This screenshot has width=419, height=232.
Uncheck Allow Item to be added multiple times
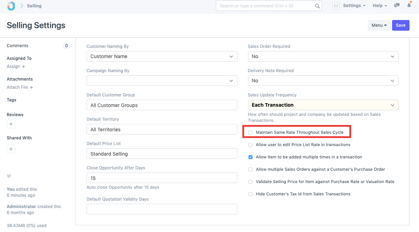pos(250,157)
